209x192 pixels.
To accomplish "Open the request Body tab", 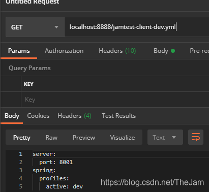I will [164, 51].
